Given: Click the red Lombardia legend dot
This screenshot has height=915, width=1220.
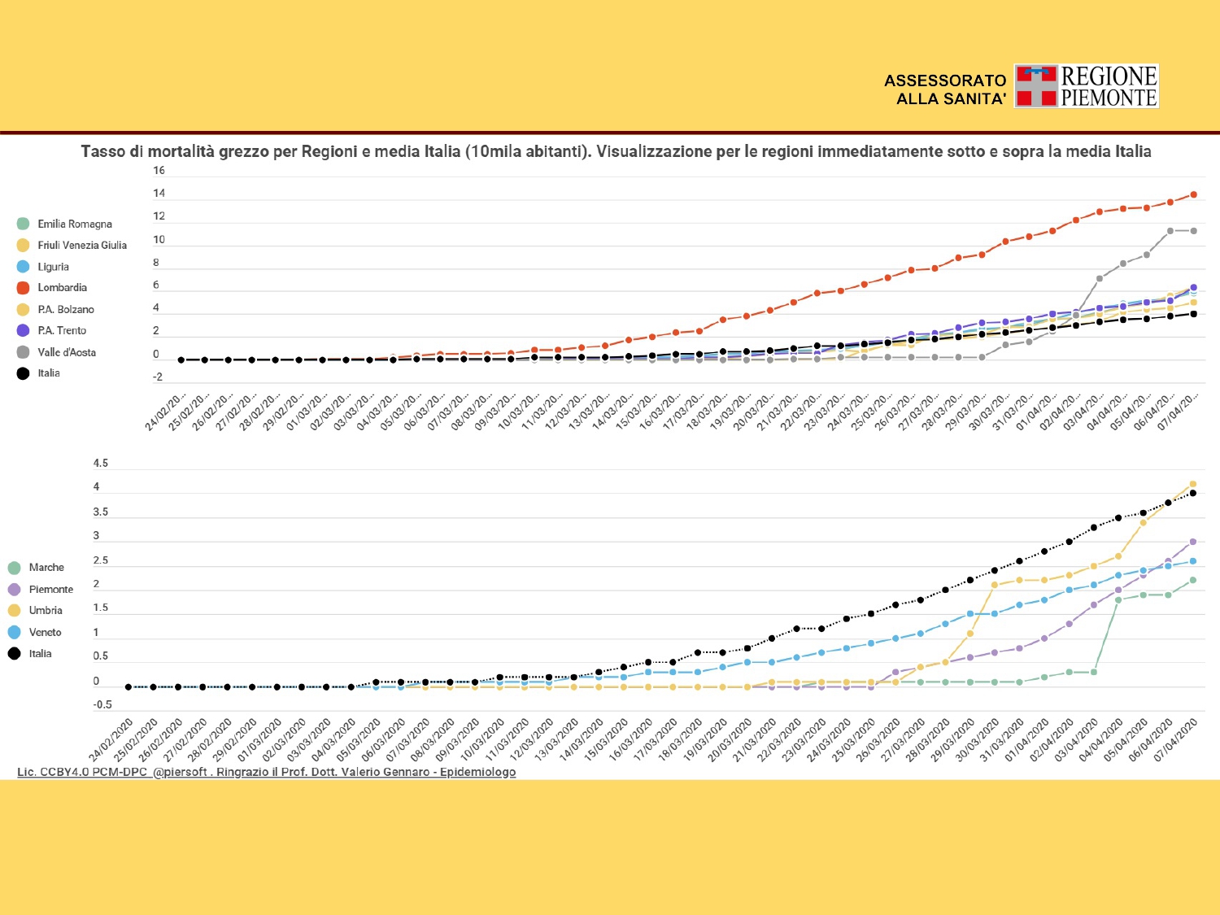Looking at the screenshot, I should point(23,288).
